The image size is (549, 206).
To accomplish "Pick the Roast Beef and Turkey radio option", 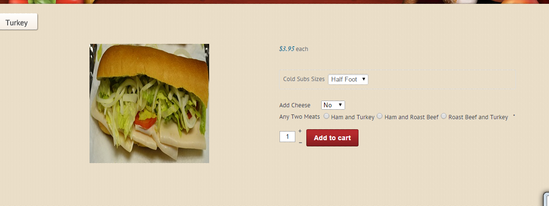I will pos(444,116).
